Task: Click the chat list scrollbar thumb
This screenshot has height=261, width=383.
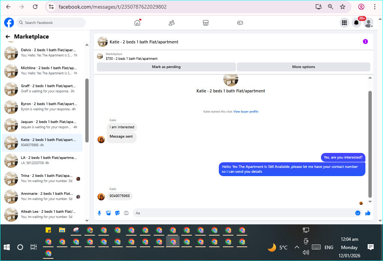Action: coord(87,110)
